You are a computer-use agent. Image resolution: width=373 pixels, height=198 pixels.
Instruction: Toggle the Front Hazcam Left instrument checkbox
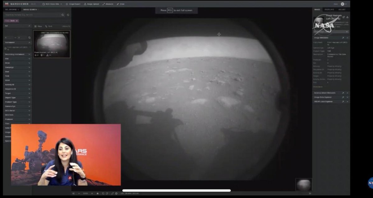click(x=5, y=48)
